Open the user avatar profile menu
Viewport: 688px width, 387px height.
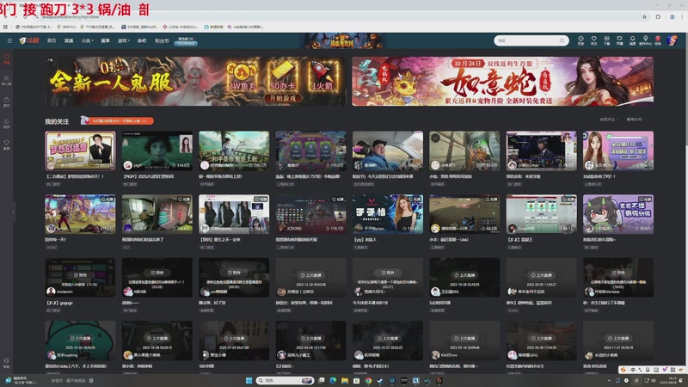tap(672, 40)
